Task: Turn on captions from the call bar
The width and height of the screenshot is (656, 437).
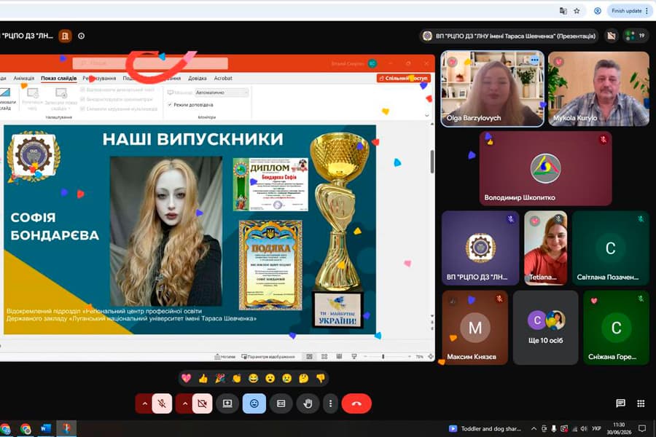Action: pos(281,403)
